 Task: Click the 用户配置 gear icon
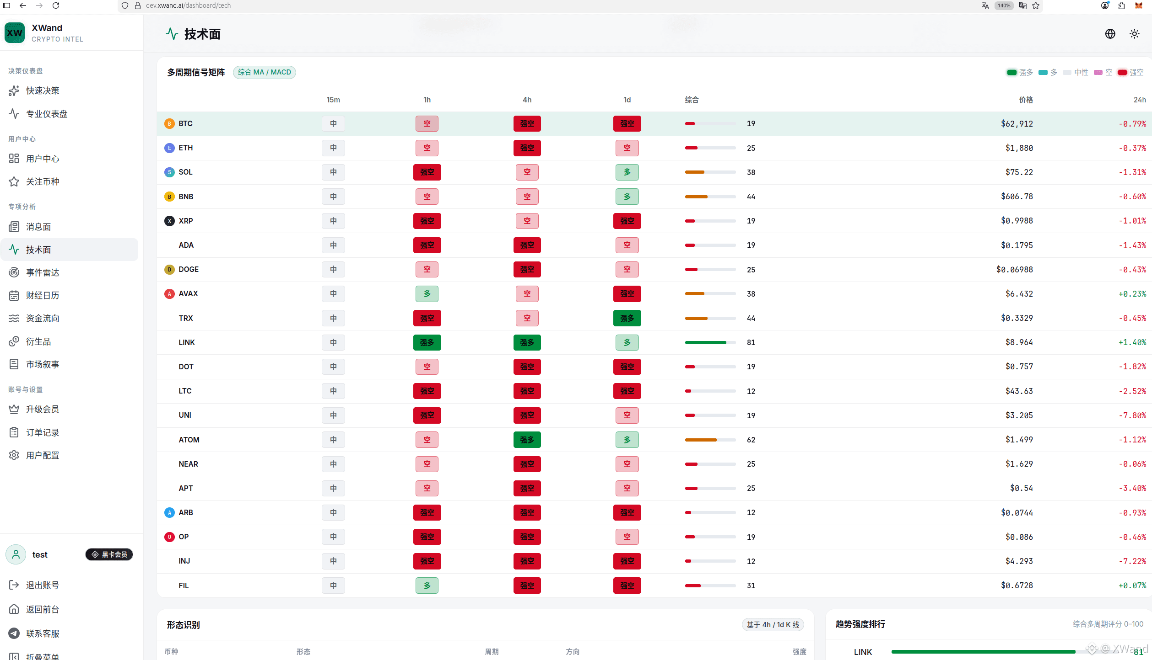(x=14, y=455)
